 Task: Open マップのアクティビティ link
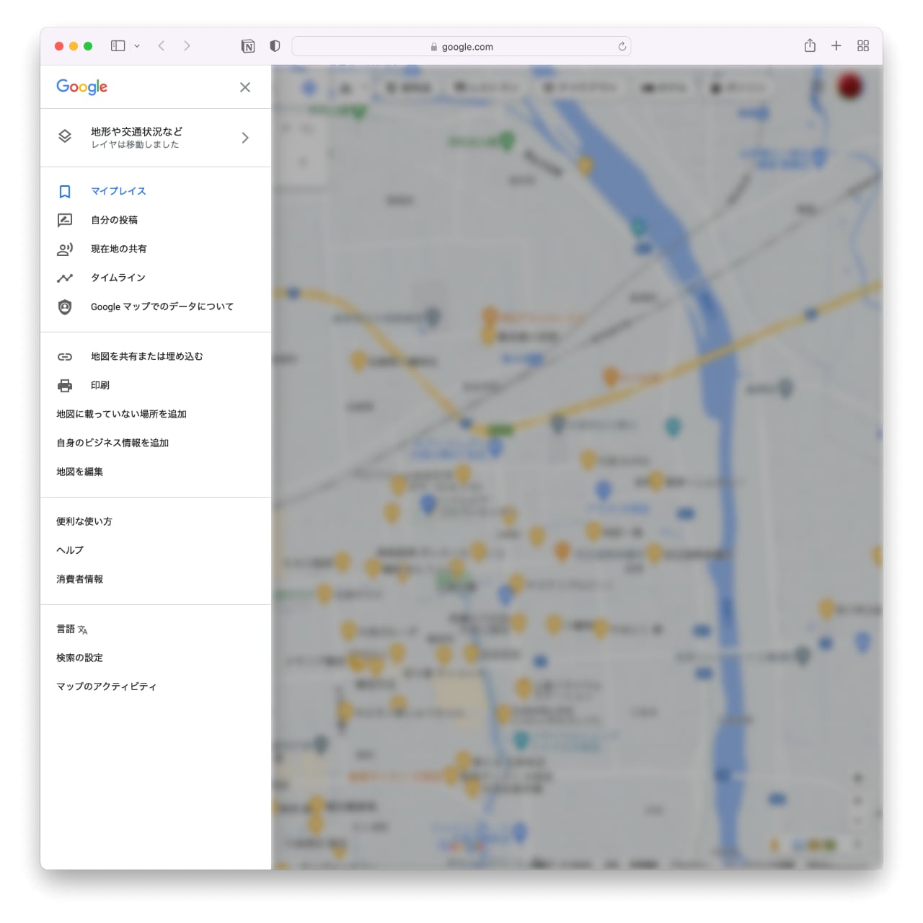coord(107,686)
